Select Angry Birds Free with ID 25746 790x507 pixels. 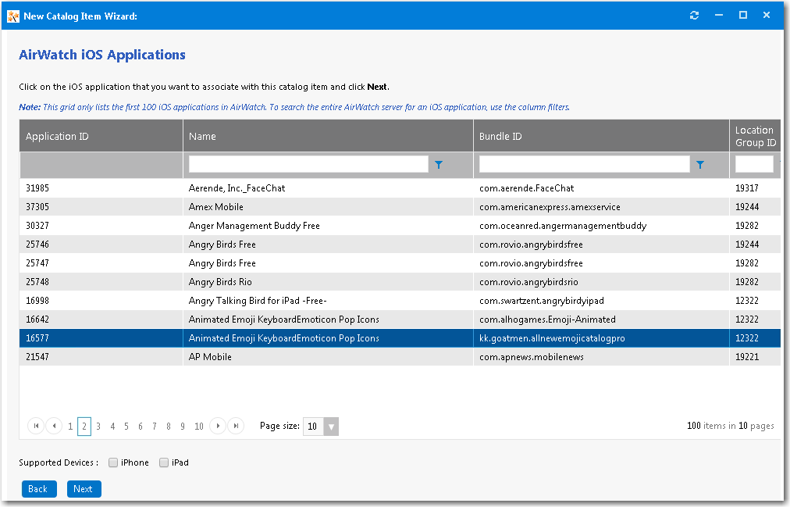400,244
